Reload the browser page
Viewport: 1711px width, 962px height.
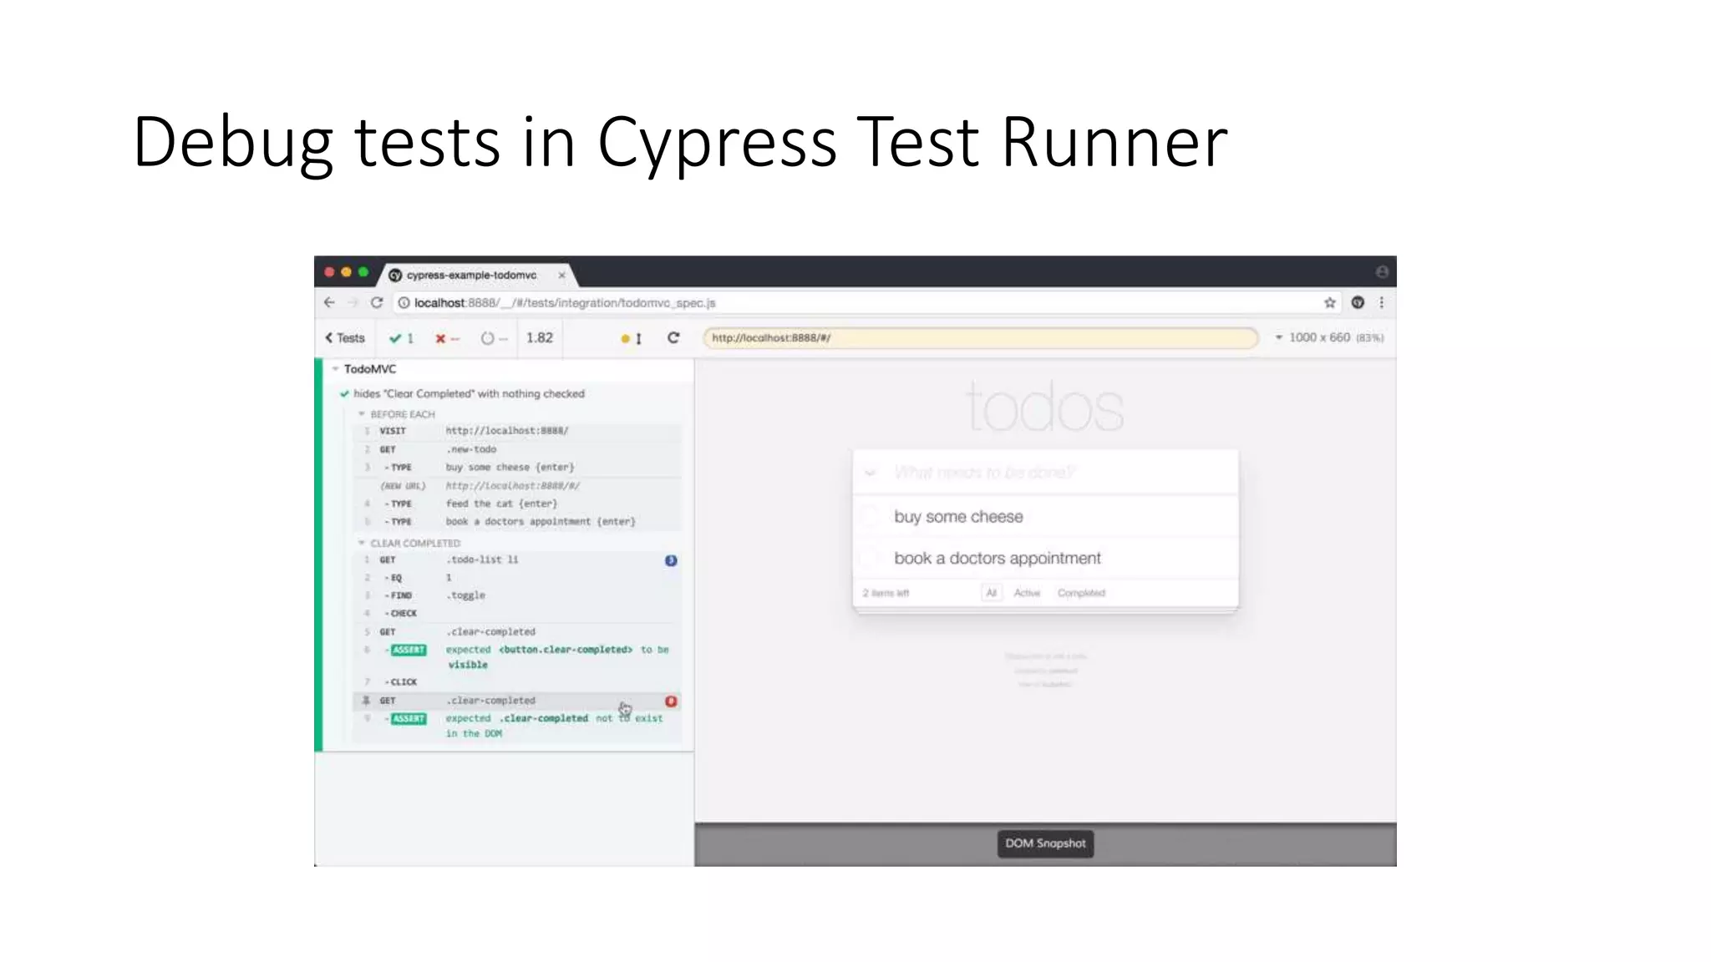click(x=377, y=302)
